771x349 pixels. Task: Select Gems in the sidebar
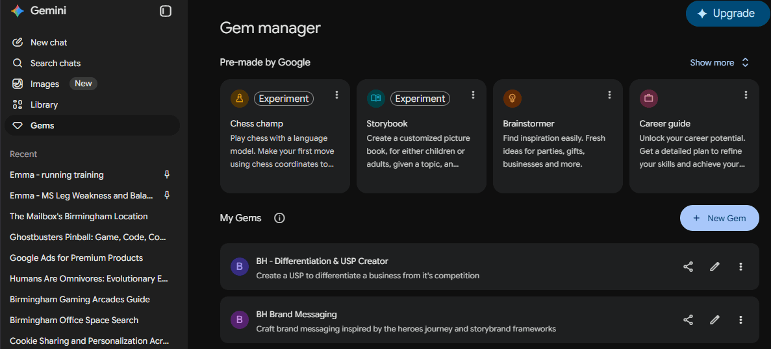[92, 126]
